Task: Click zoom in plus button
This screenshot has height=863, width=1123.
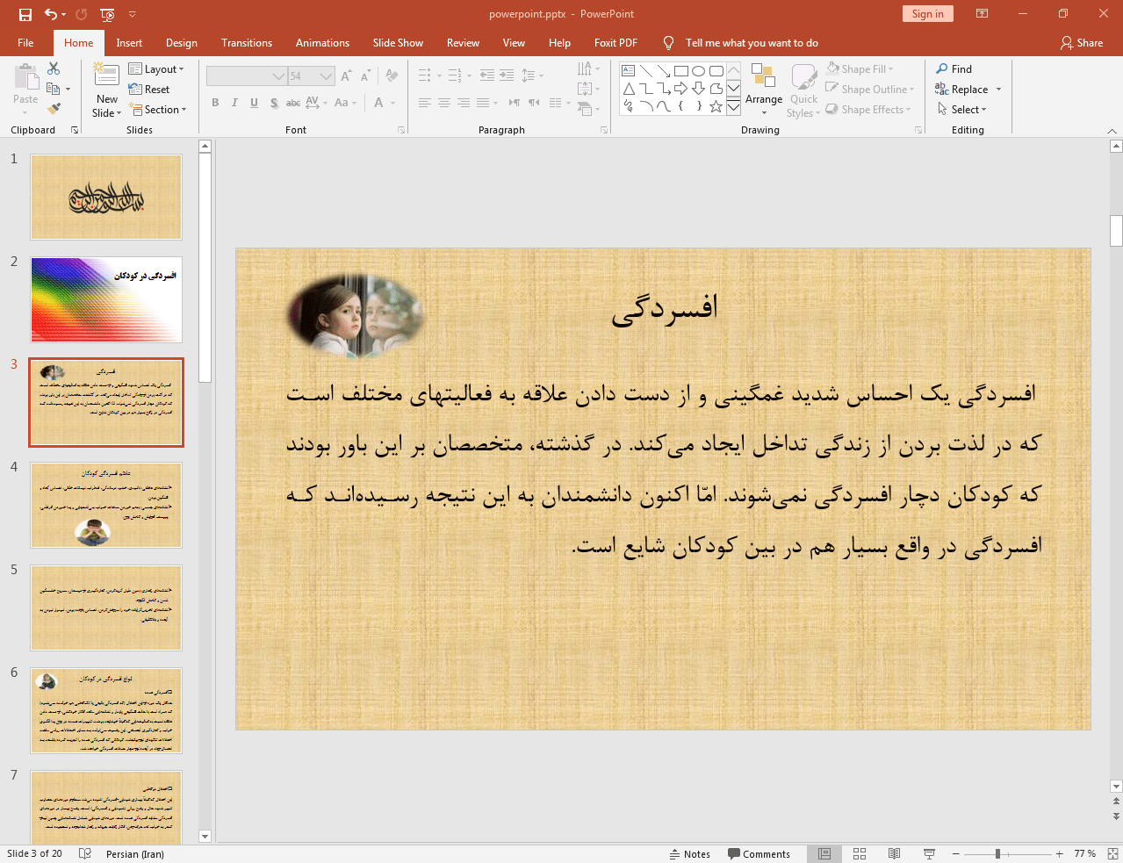Action: point(1059,853)
